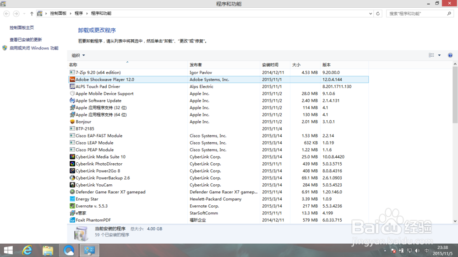
Task: Click the volume icon in system tray
Action: (x=417, y=251)
